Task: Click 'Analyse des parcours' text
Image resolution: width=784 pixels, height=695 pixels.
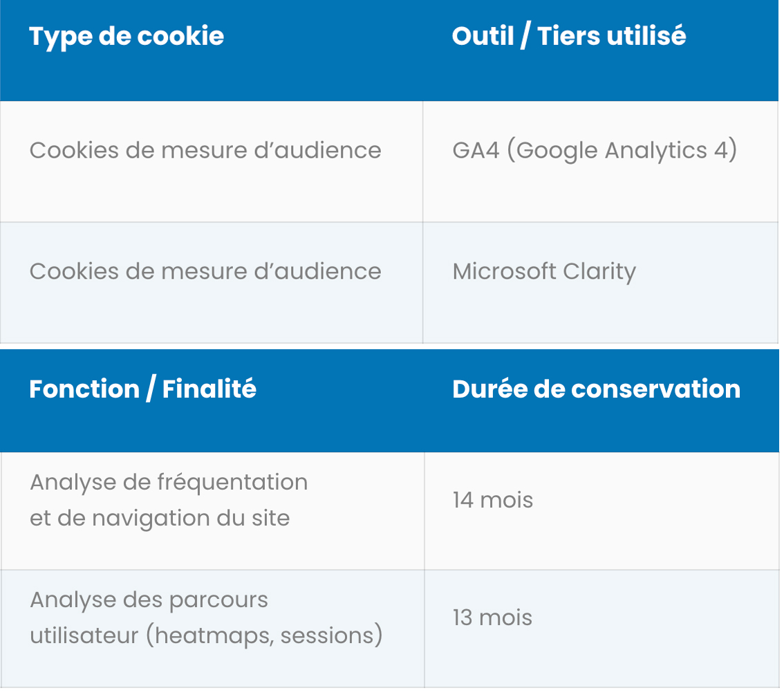Action: click(x=149, y=600)
